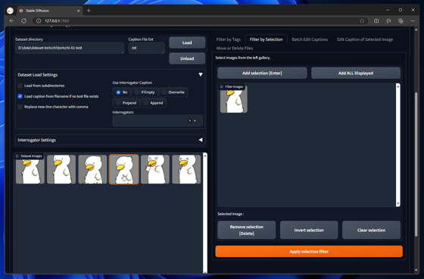Click Remove selection [Delete] button
Viewport: 424px width, 279px height.
[247, 230]
